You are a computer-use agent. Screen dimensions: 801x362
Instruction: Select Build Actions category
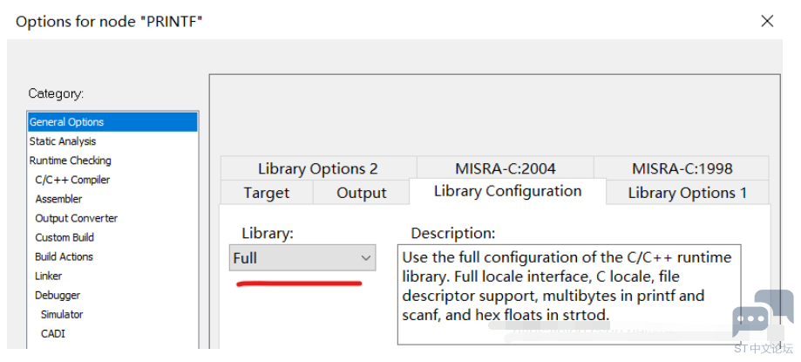64,256
